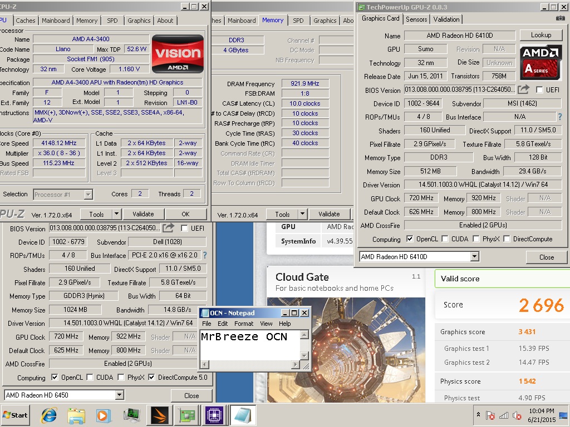Switch to Notepad via taskbar icon

pos(243,415)
